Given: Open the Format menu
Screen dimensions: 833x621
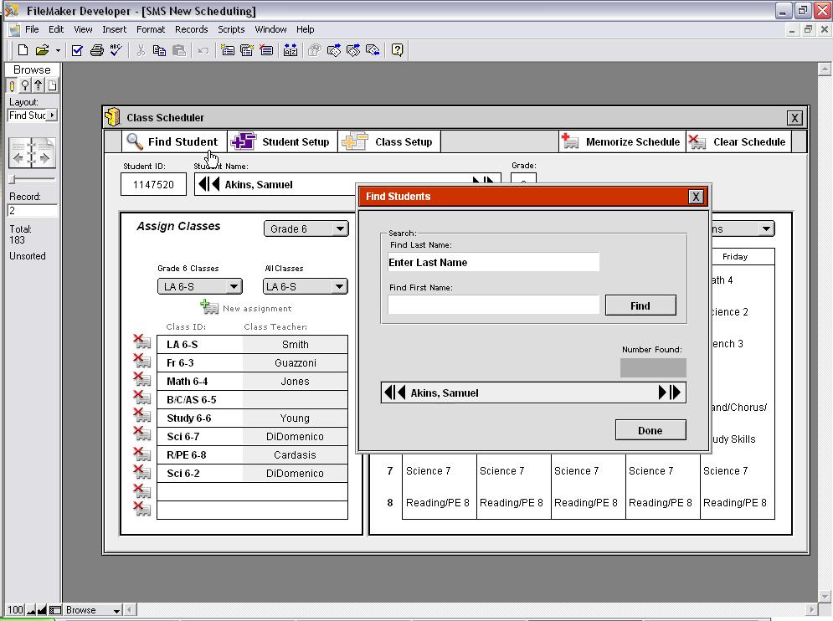Looking at the screenshot, I should 151,29.
